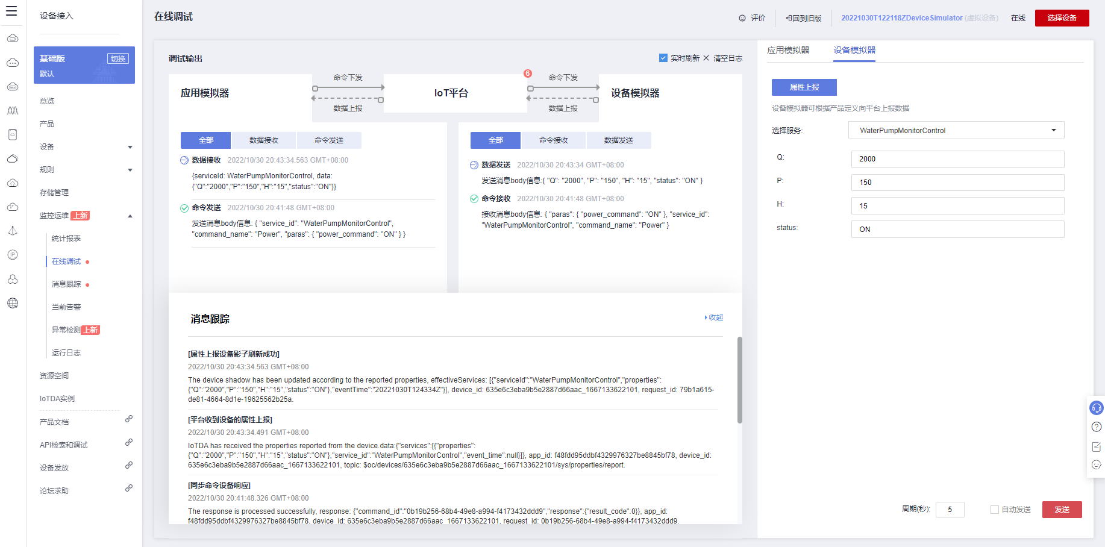Viewport: 1105px width, 547px height.
Task: Click the cloud with clock icon
Action: (x=13, y=207)
